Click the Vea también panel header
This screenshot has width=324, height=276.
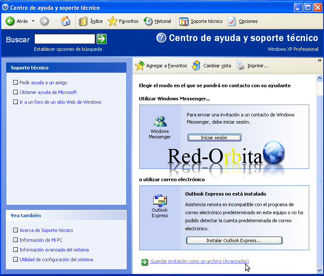[x=66, y=215]
